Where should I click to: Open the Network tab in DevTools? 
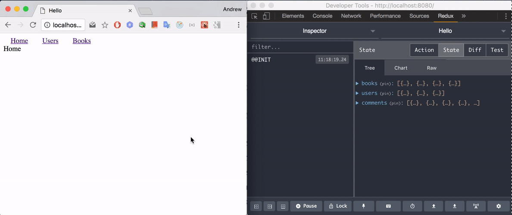click(x=351, y=16)
